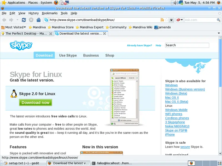Image resolution: width=222 pixels, height=166 pixels.
Task: Select the Firefox workspace switcher thumbnail
Action: pyautogui.click(x=191, y=163)
